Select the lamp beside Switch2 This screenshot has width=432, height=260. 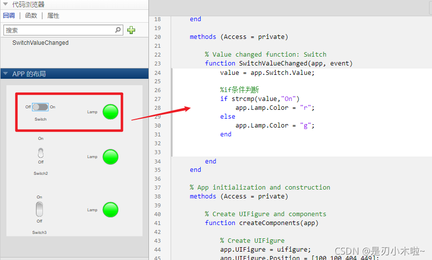pyautogui.click(x=110, y=157)
